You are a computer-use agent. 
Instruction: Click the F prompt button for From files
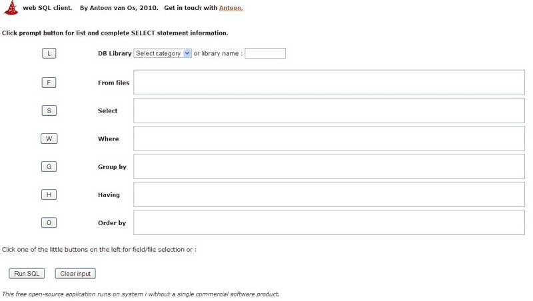49,83
